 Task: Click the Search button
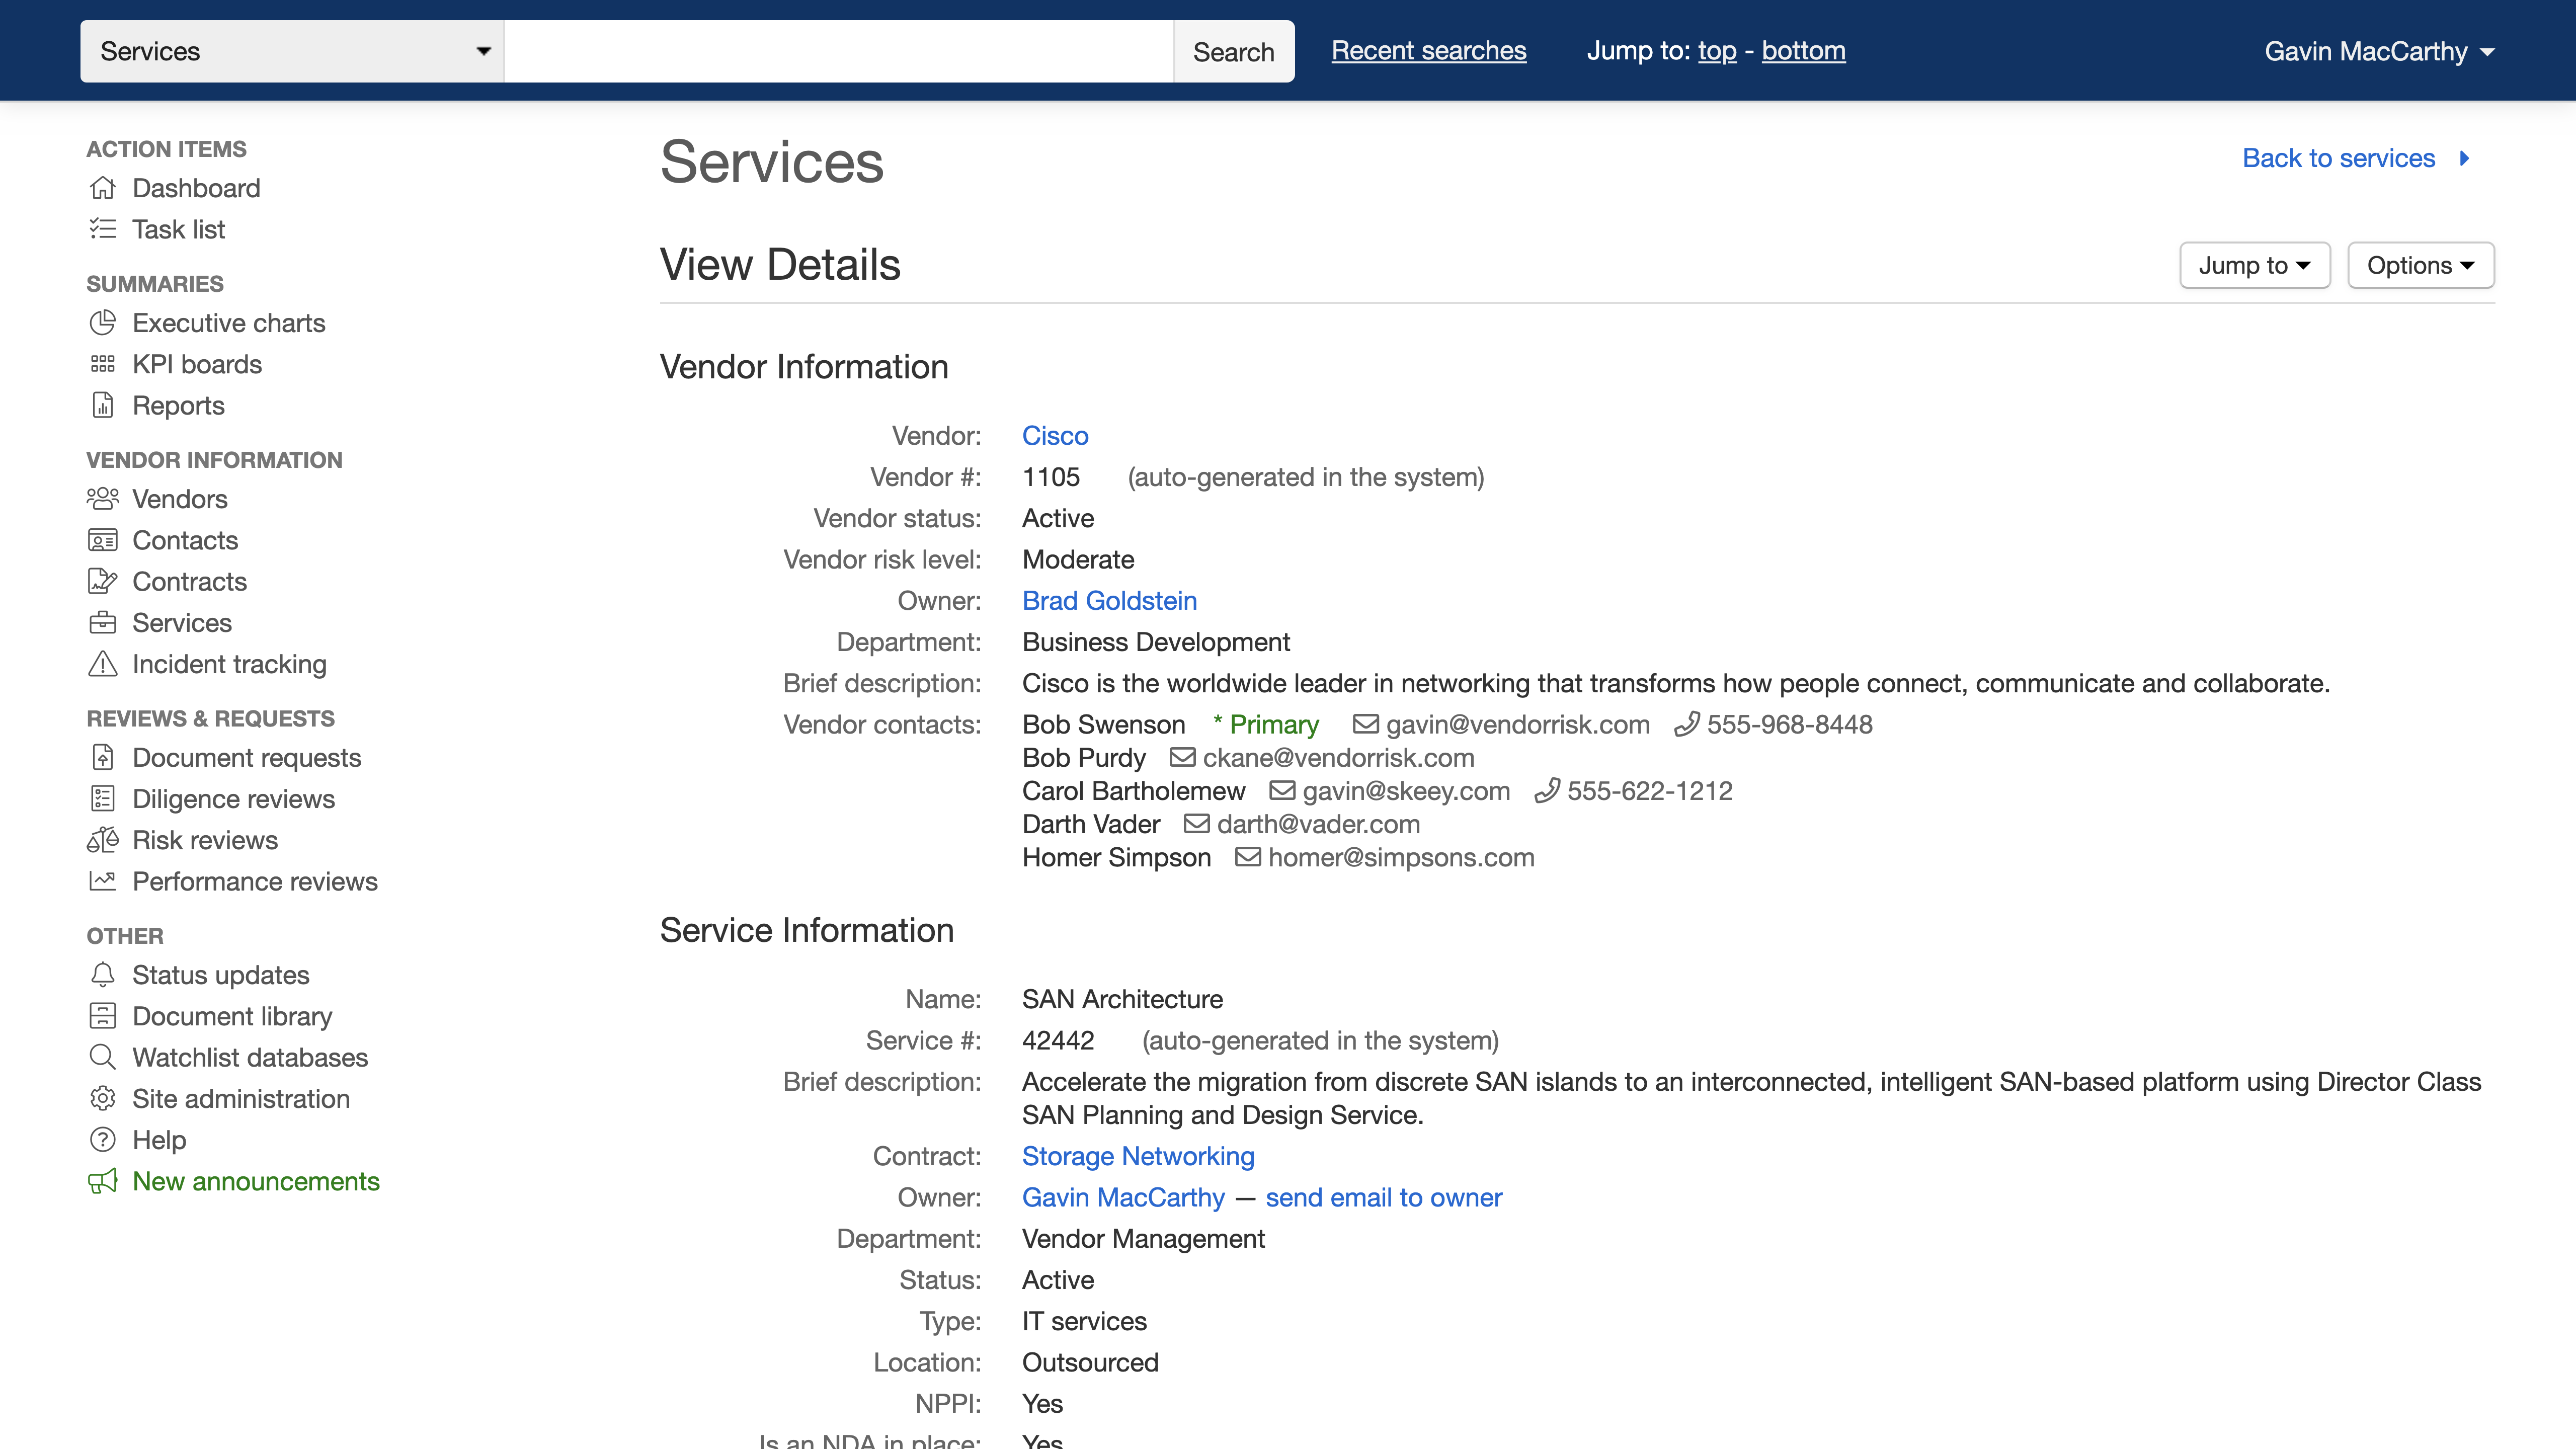[1233, 51]
